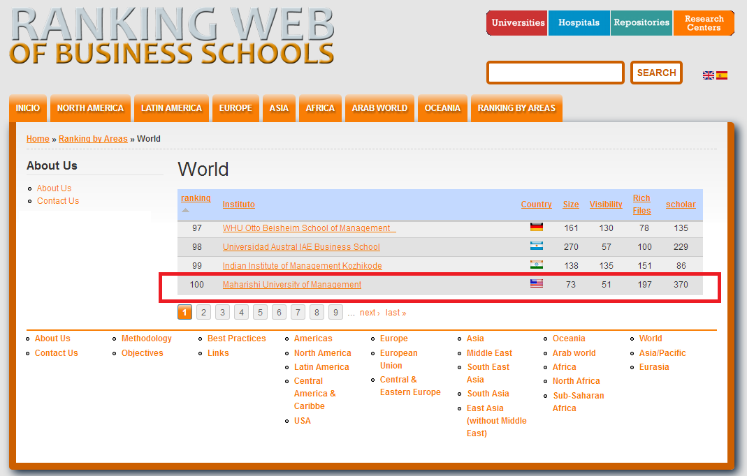Open the Repositories ranking tab
747x476 pixels.
[641, 23]
